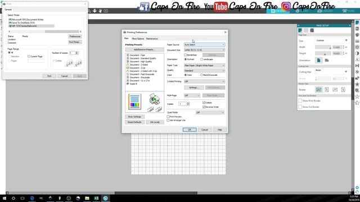This screenshot has width=360, height=202.
Task: Click the Reset Defaults button
Action: [x=134, y=122]
